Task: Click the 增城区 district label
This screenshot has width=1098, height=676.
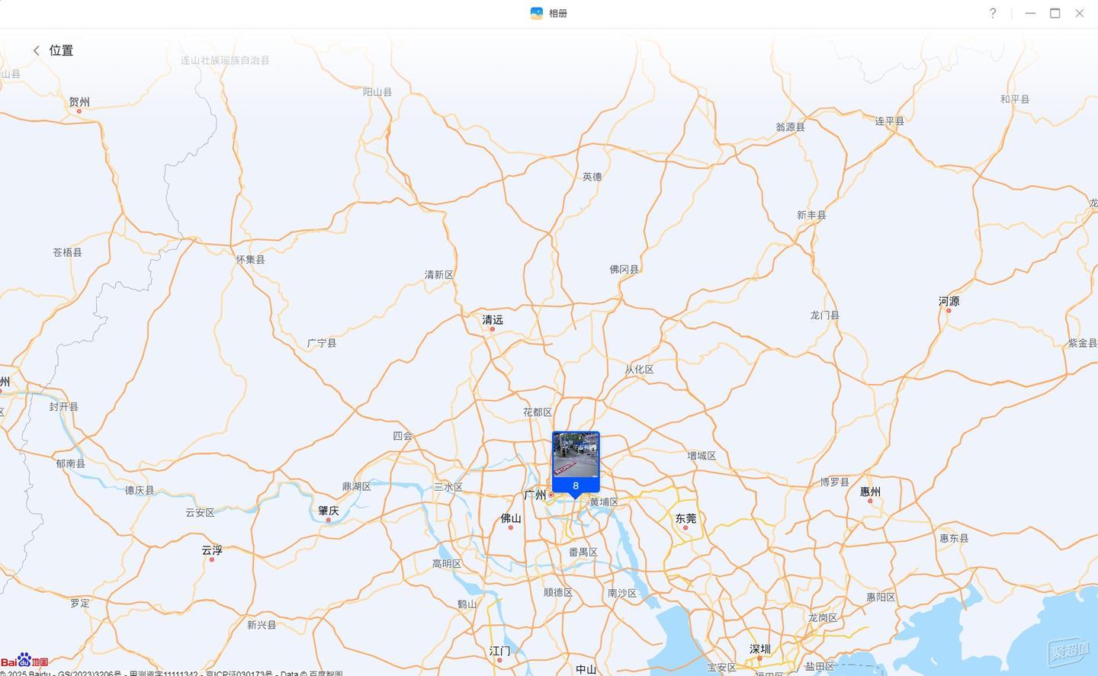Action: pos(701,456)
